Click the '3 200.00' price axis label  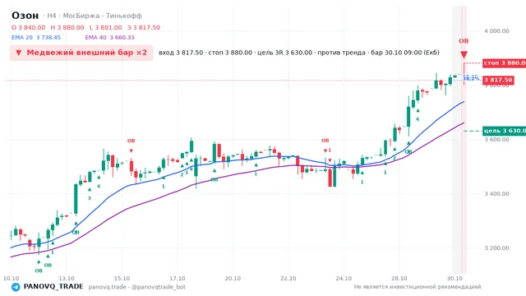click(496, 248)
